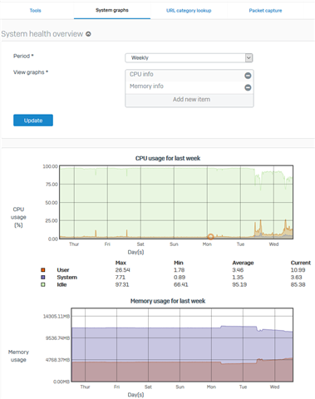Click the Memory usage for last week title

[168, 301]
